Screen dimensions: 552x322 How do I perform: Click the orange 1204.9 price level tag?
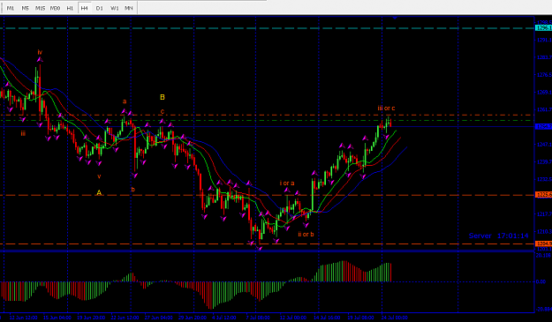pyautogui.click(x=543, y=243)
